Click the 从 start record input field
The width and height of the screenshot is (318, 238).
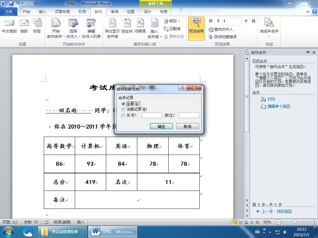tap(152, 115)
